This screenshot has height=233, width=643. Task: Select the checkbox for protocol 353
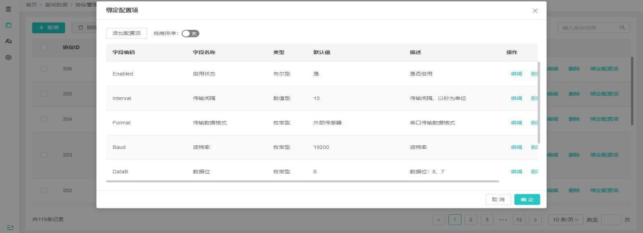point(44,155)
